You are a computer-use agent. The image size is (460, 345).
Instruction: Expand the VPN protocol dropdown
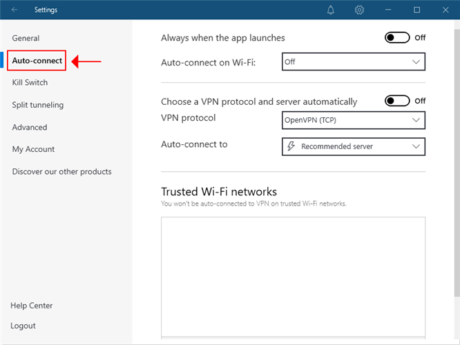tap(353, 121)
